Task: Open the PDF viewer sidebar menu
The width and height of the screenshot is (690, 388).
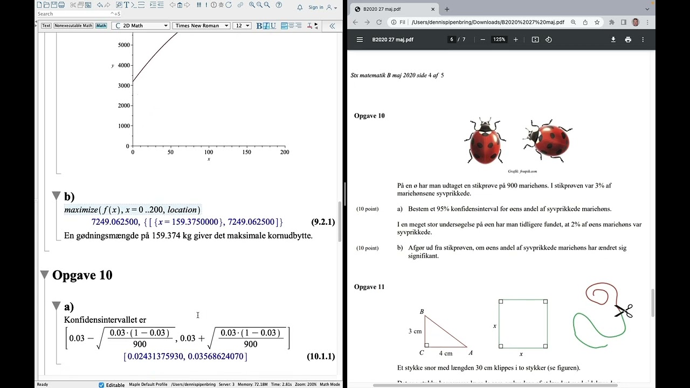Action: (360, 39)
